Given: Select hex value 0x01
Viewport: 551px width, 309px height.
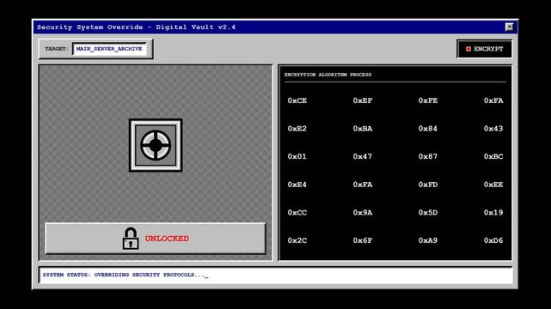Looking at the screenshot, I should pos(297,156).
